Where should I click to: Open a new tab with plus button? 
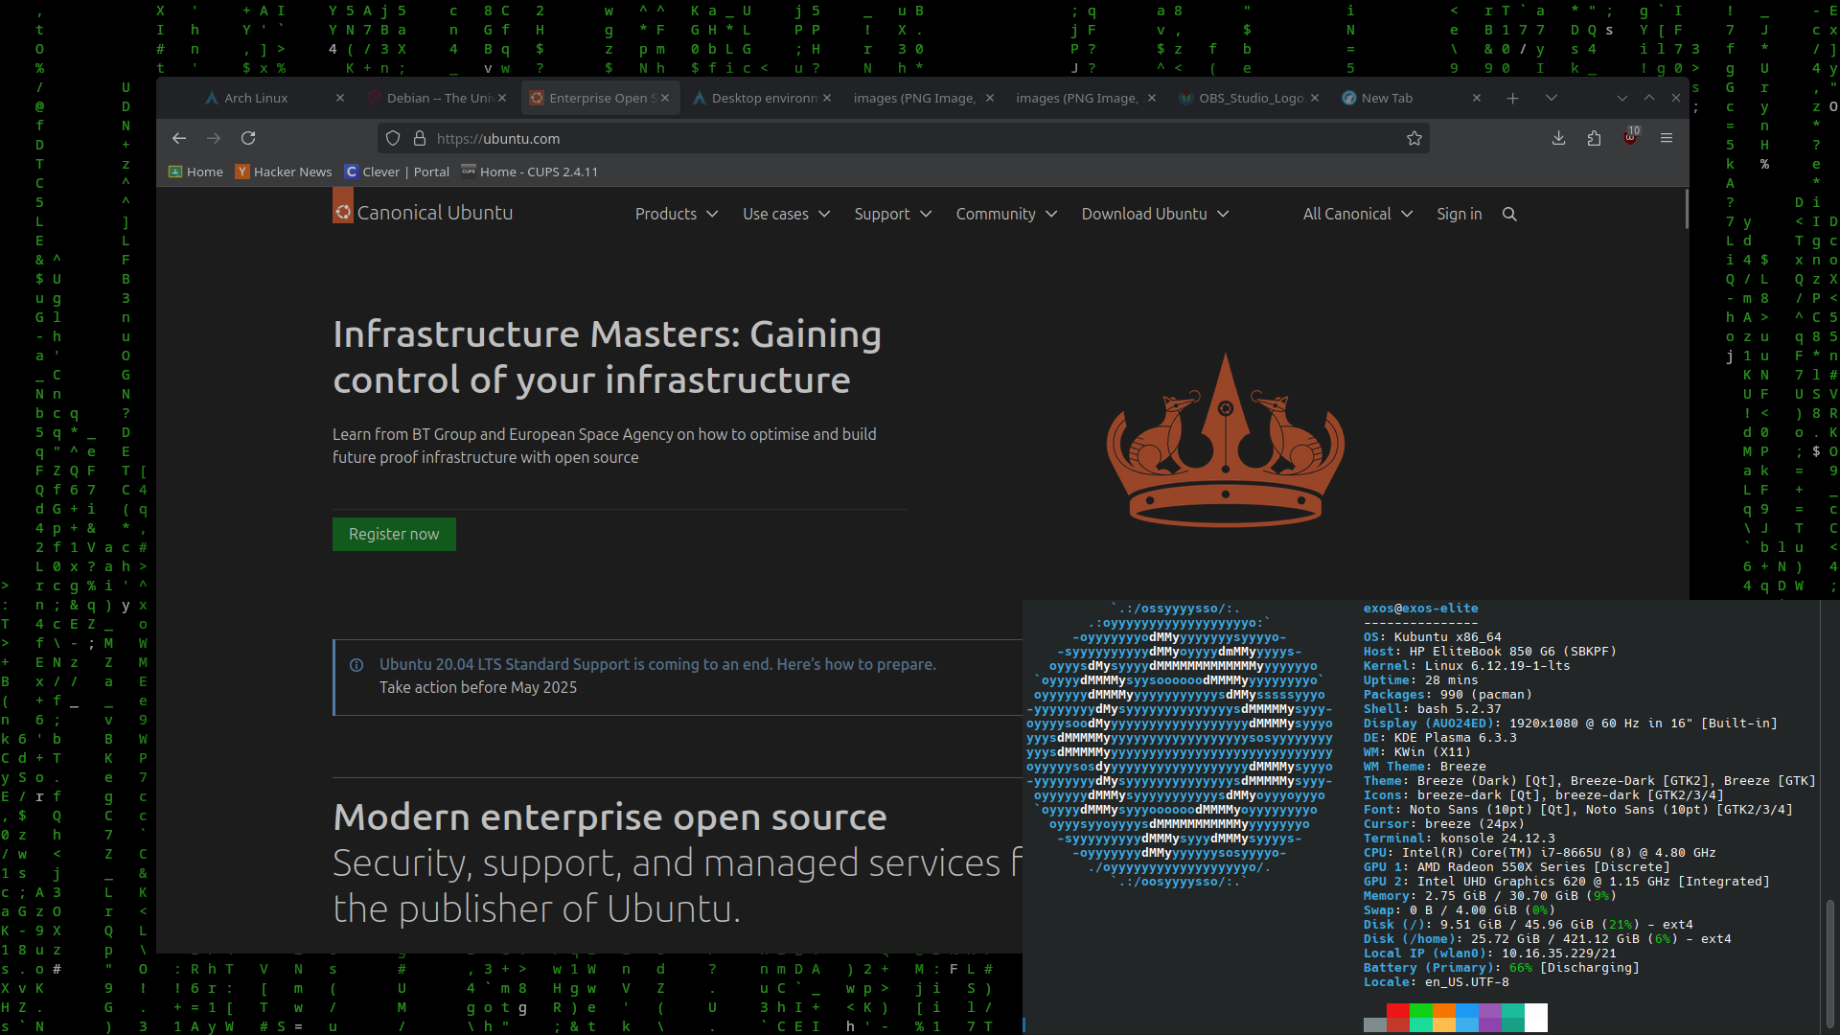pos(1512,98)
